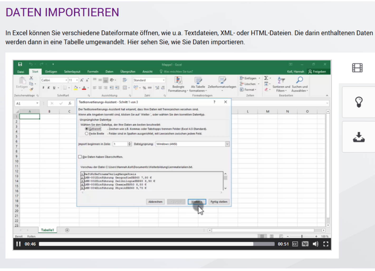Viewport: 375px width, 271px height.
Task: Click the Abbrechen button in dialog
Action: tap(155, 202)
